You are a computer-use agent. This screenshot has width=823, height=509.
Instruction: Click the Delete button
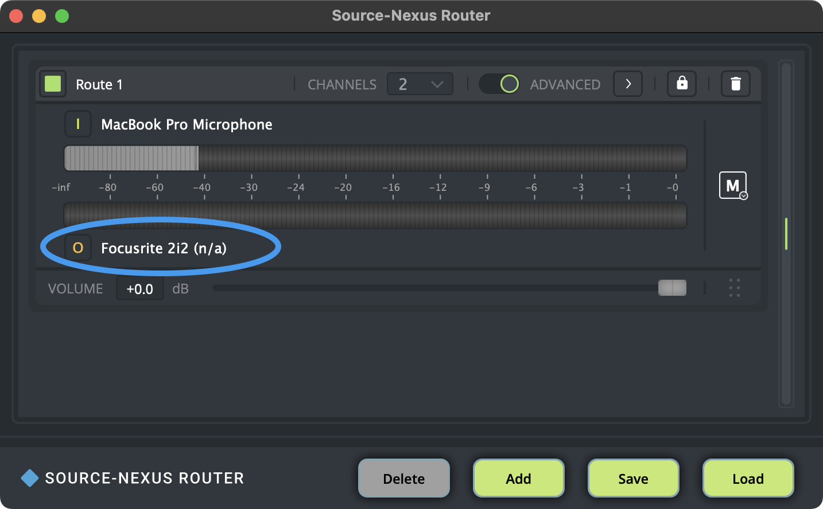click(x=404, y=479)
